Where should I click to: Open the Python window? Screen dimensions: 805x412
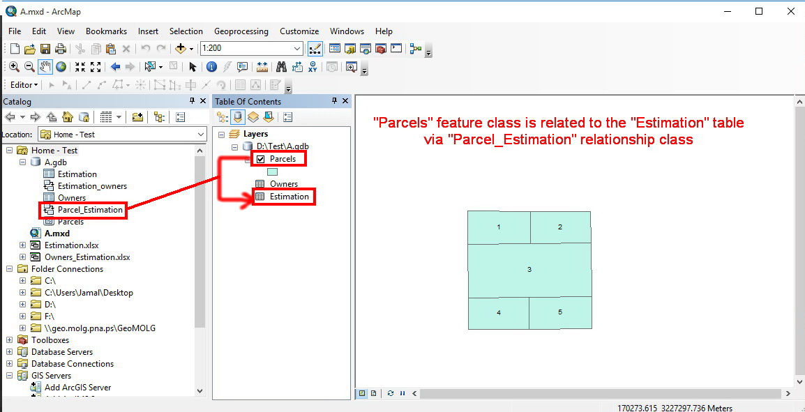coord(396,49)
